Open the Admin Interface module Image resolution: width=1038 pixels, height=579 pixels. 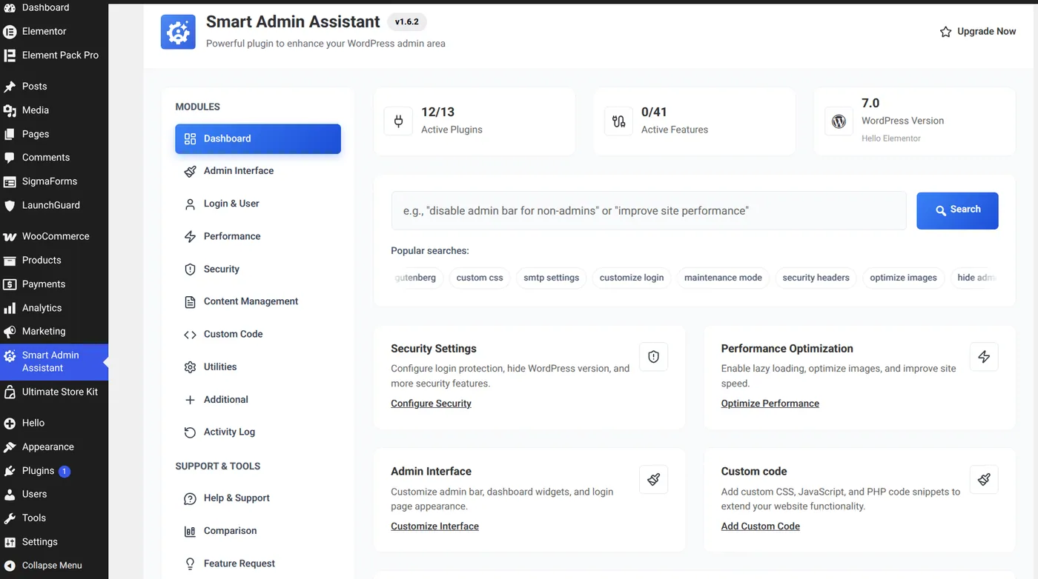(x=258, y=171)
